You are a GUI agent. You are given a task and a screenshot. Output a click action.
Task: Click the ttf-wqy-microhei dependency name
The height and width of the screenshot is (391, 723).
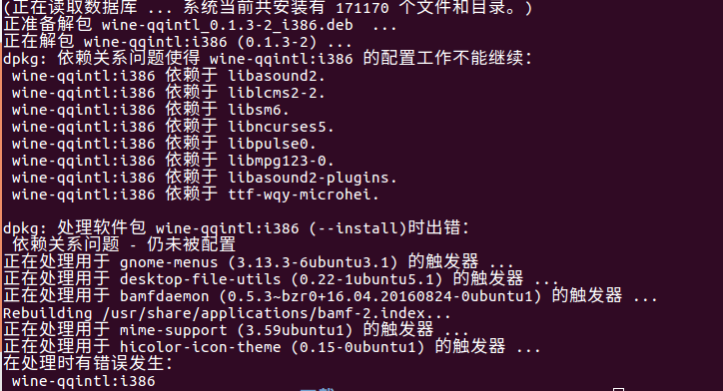pyautogui.click(x=300, y=195)
